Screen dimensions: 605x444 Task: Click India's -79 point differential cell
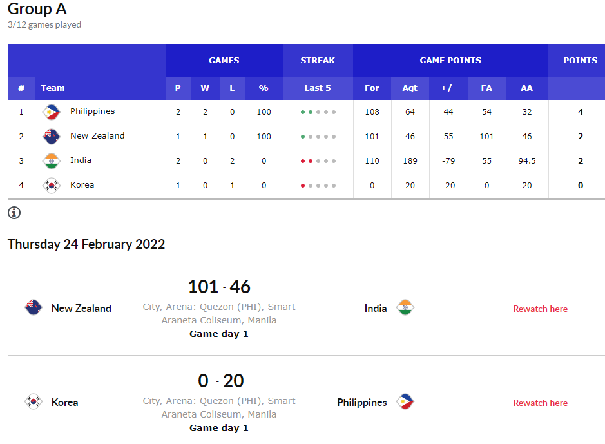(448, 161)
